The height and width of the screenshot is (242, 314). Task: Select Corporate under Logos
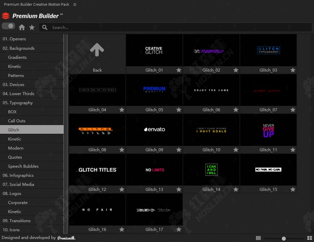[32, 202]
